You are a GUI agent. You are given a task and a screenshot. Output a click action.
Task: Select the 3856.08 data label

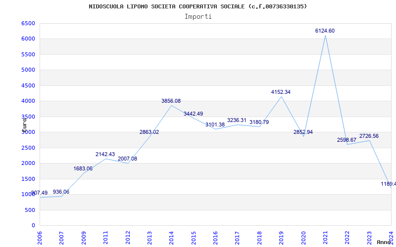click(171, 101)
